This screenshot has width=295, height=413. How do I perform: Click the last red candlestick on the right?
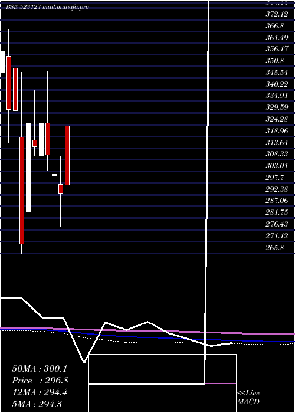pyautogui.click(x=67, y=155)
